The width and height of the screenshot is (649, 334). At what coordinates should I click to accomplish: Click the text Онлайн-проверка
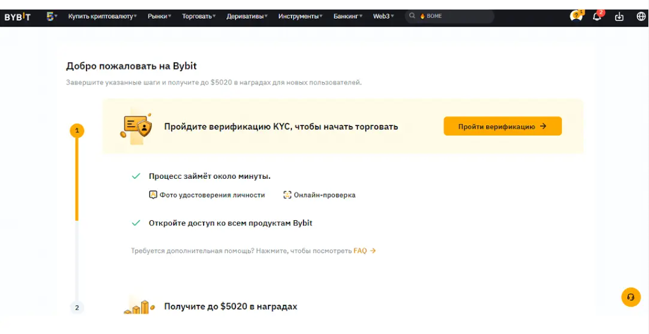[324, 195]
